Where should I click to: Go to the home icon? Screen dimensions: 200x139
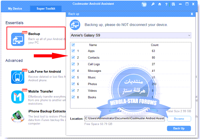(x=159, y=4)
